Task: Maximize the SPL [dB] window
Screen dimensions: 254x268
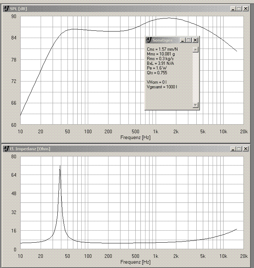Action: [239, 9]
